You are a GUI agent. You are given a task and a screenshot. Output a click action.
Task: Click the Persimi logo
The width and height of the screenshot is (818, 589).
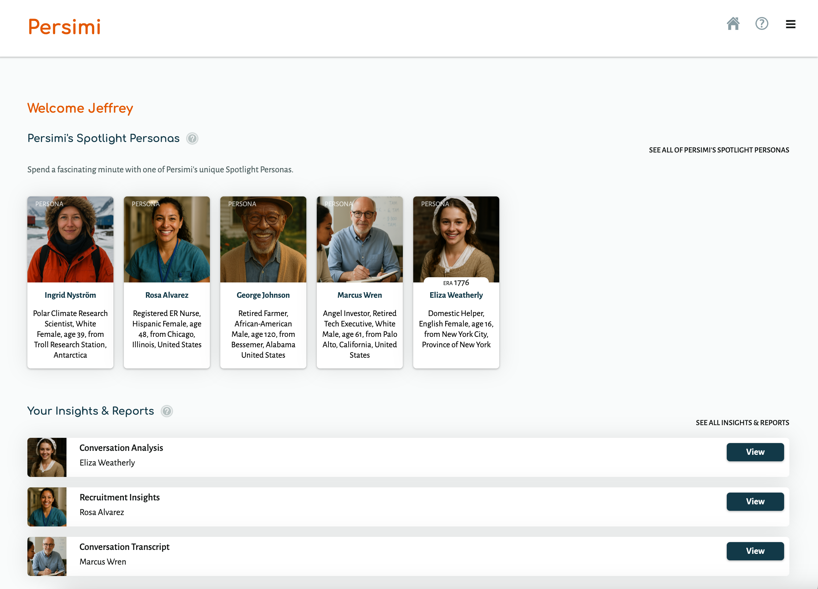point(65,27)
